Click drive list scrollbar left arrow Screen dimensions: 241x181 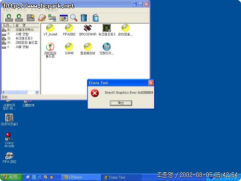point(3,92)
